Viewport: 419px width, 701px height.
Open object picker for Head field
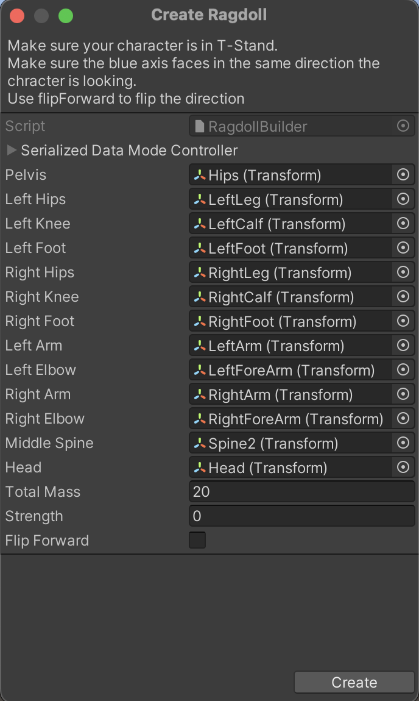[x=403, y=468]
